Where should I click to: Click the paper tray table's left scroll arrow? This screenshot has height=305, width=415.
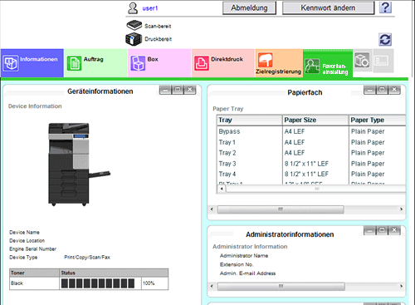pyautogui.click(x=222, y=189)
